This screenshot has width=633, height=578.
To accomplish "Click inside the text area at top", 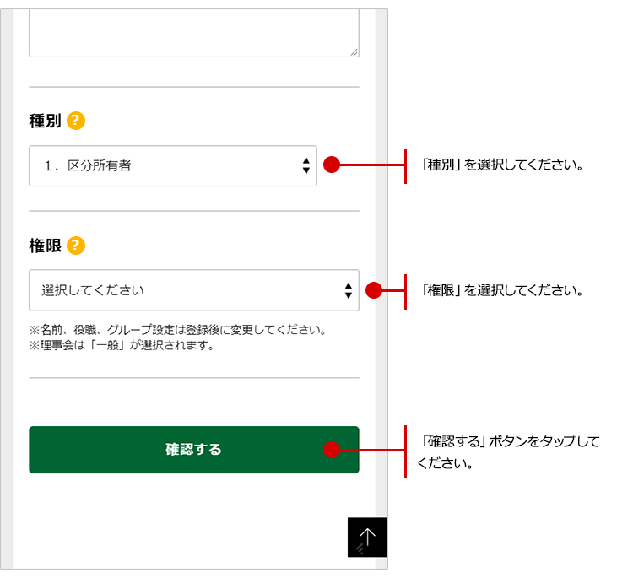I will coord(193,34).
